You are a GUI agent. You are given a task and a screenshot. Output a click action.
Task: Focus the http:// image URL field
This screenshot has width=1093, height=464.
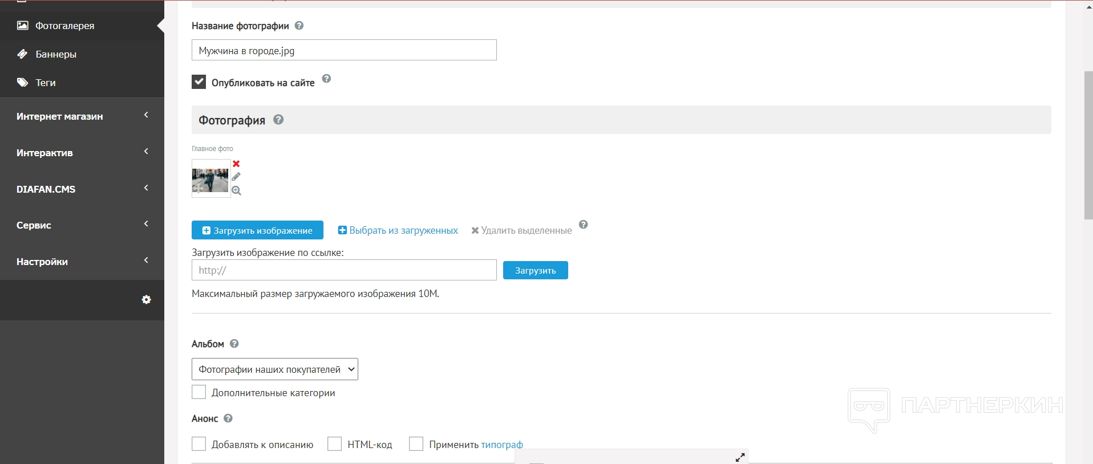click(344, 270)
